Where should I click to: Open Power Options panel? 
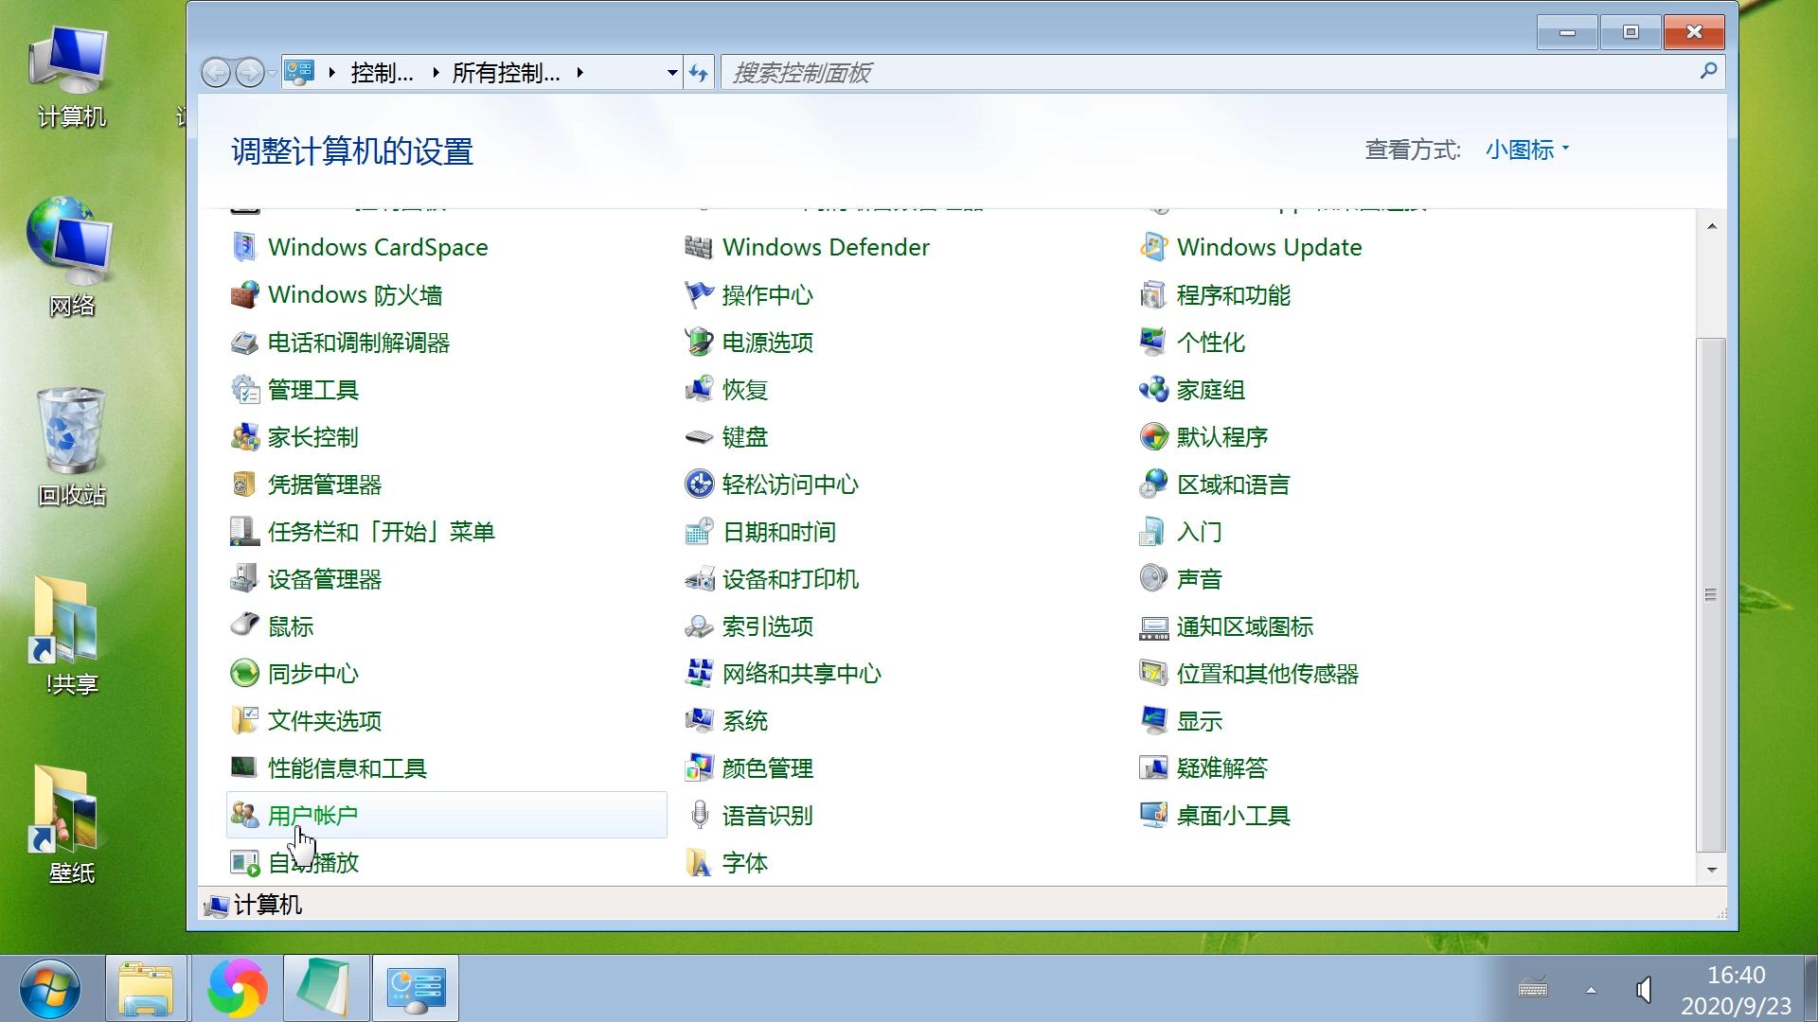coord(767,342)
